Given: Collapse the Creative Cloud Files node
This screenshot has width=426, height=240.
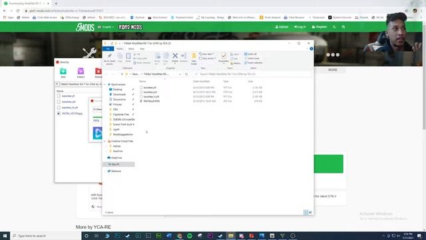Looking at the screenshot, I should (x=105, y=141).
